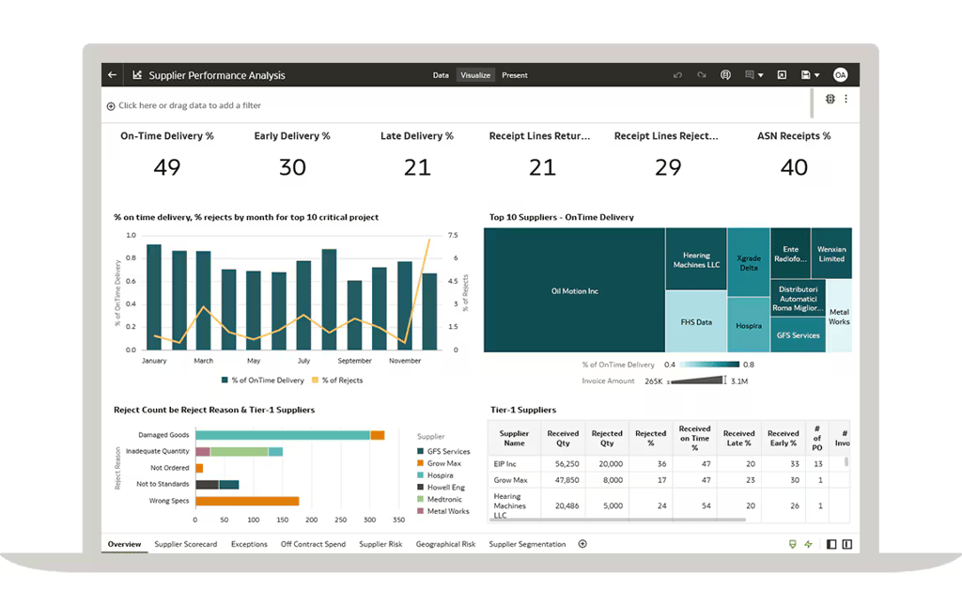Expand the save options dropdown arrow

click(817, 75)
